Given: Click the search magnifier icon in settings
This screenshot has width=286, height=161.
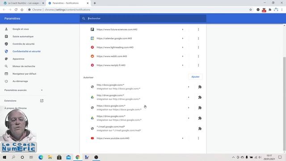Looking at the screenshot, I should click(84, 18).
